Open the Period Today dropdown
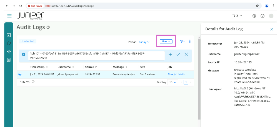This screenshot has height=129, width=280. coord(144,42)
